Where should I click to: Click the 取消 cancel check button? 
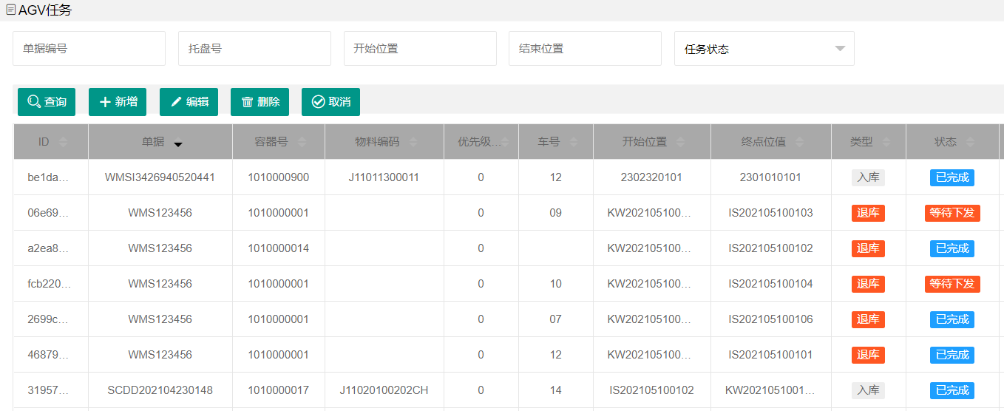tap(330, 102)
